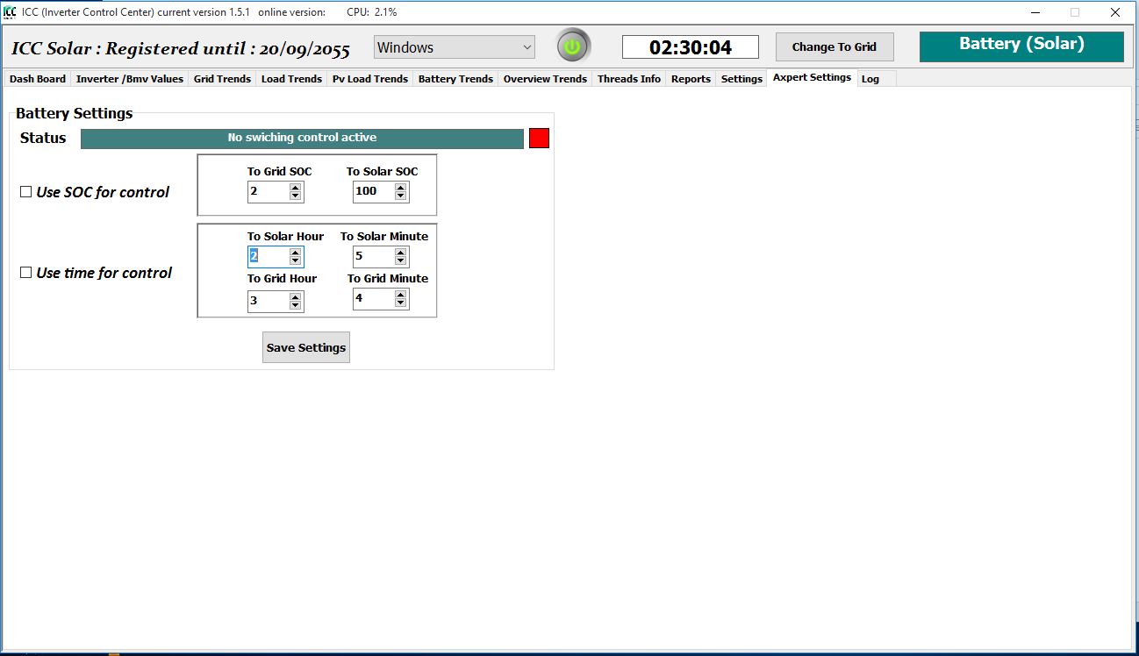The width and height of the screenshot is (1139, 656).
Task: Enable Use time for control checkbox
Action: tap(26, 273)
